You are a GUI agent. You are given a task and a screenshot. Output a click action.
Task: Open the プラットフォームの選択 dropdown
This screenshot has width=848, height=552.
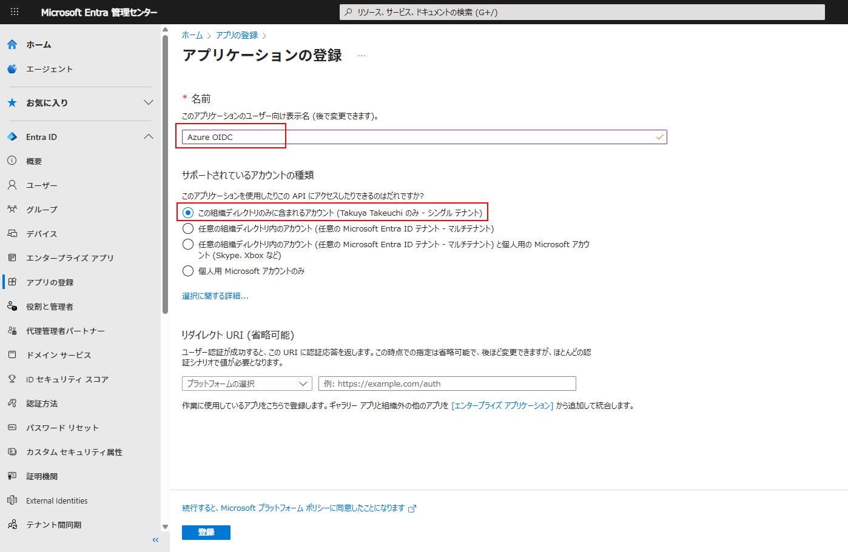[x=247, y=384]
